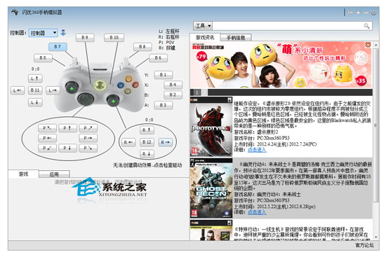Viewport: 386px width, 257px height.
Task: Switch to the 游戏资讯 tab
Action: click(205, 38)
